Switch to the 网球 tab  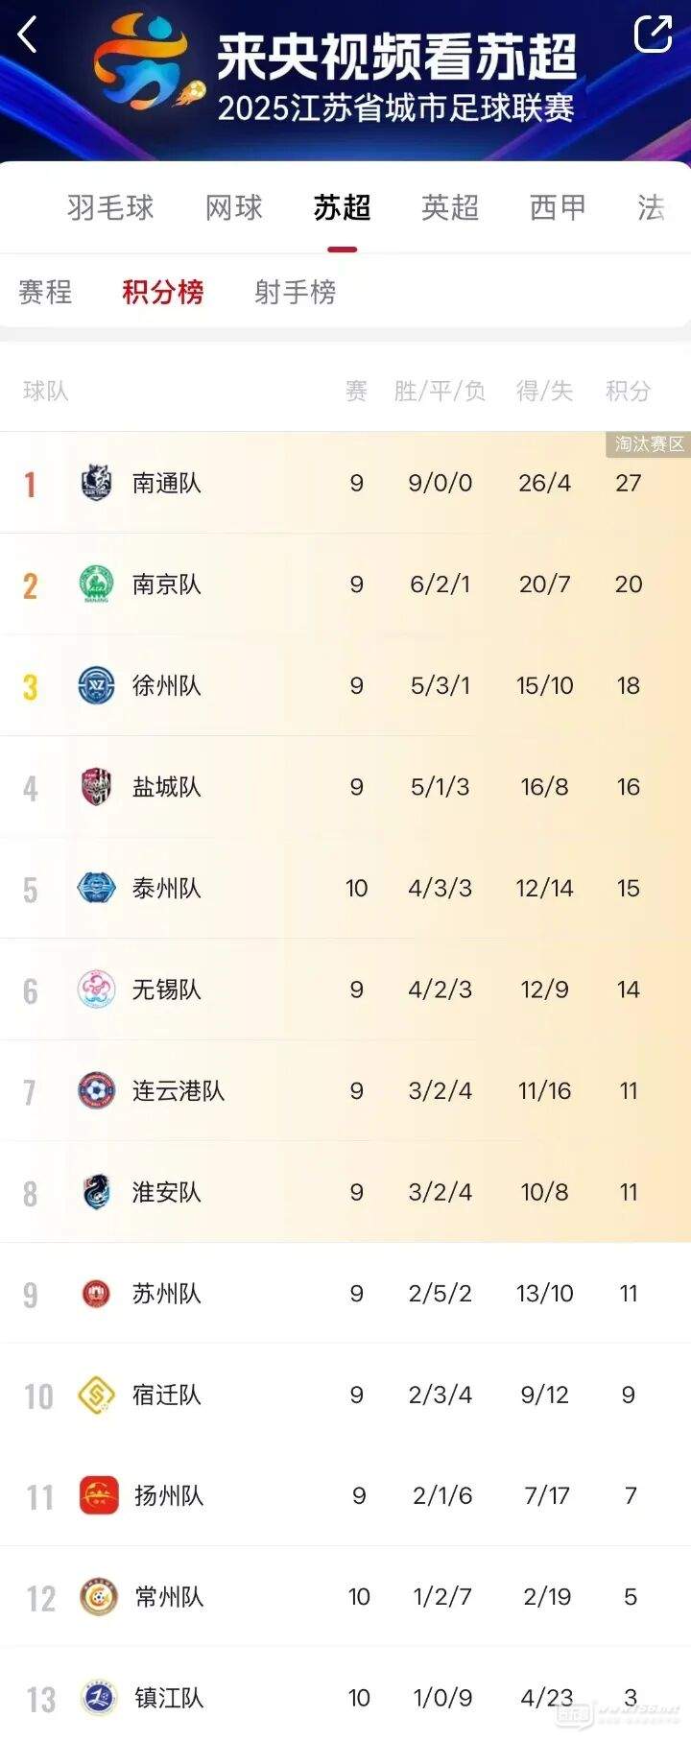[x=234, y=207]
